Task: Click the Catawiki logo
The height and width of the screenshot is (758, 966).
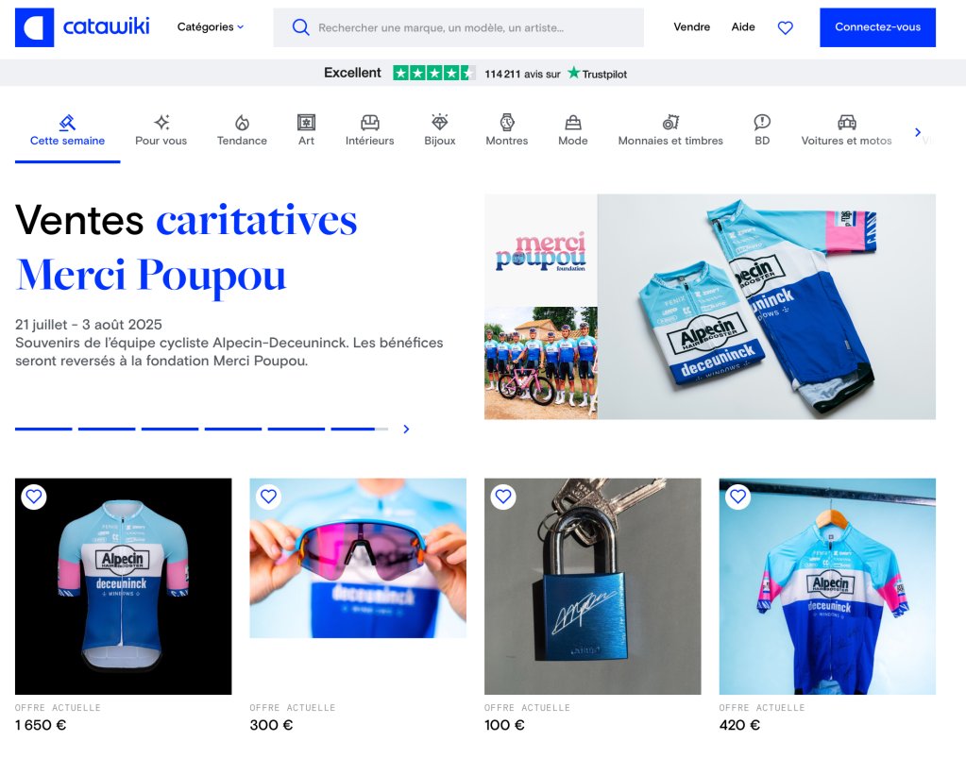Action: click(82, 27)
